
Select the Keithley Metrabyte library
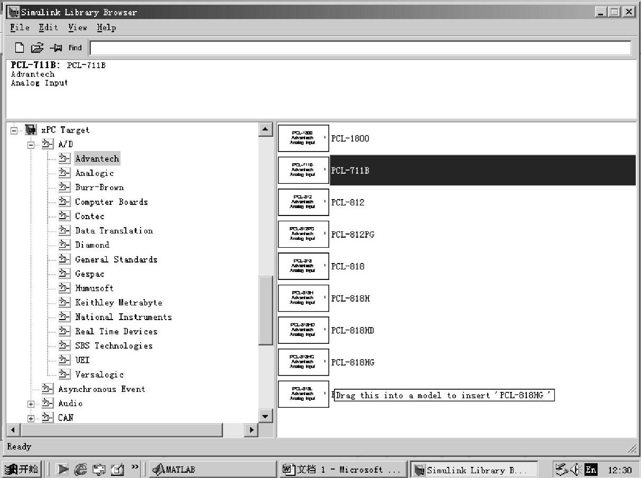[119, 303]
